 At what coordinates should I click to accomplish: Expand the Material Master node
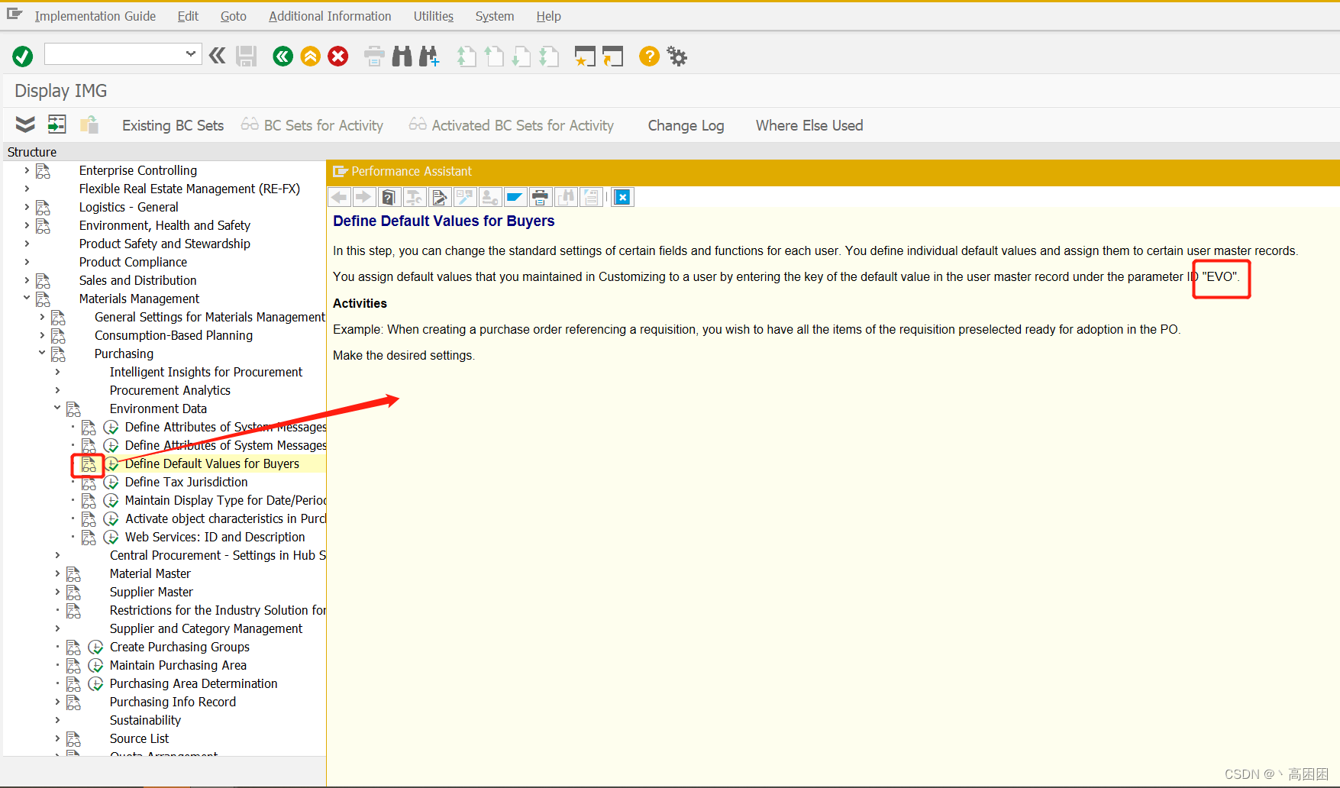point(57,573)
